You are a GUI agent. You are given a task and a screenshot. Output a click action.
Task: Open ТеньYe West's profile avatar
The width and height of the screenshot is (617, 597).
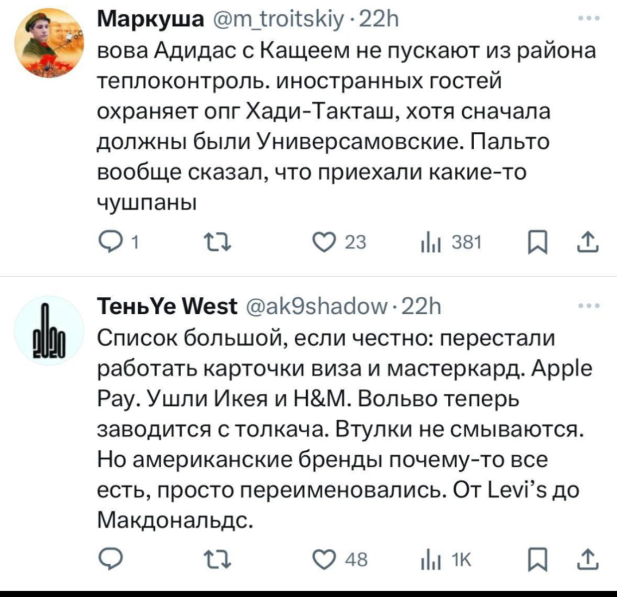49,331
